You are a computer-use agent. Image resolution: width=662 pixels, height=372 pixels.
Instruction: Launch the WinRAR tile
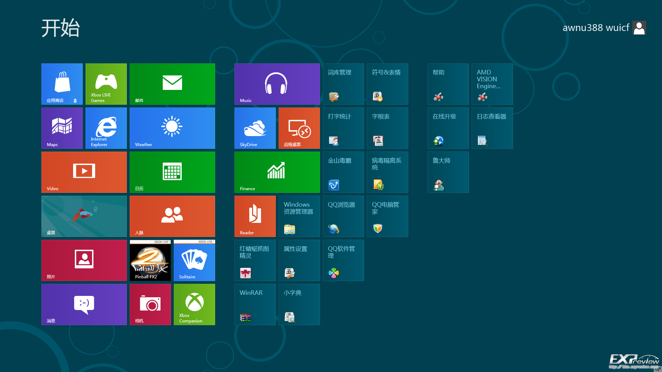coord(255,304)
